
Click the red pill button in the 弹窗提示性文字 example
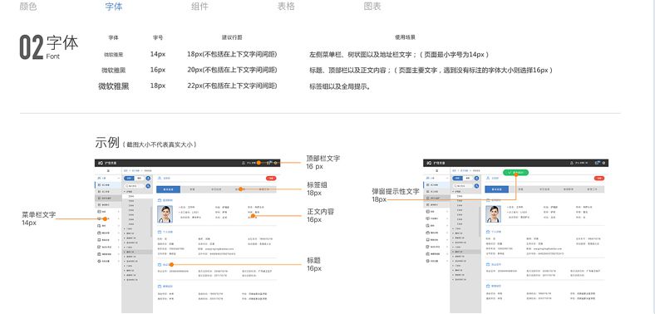click(599, 179)
